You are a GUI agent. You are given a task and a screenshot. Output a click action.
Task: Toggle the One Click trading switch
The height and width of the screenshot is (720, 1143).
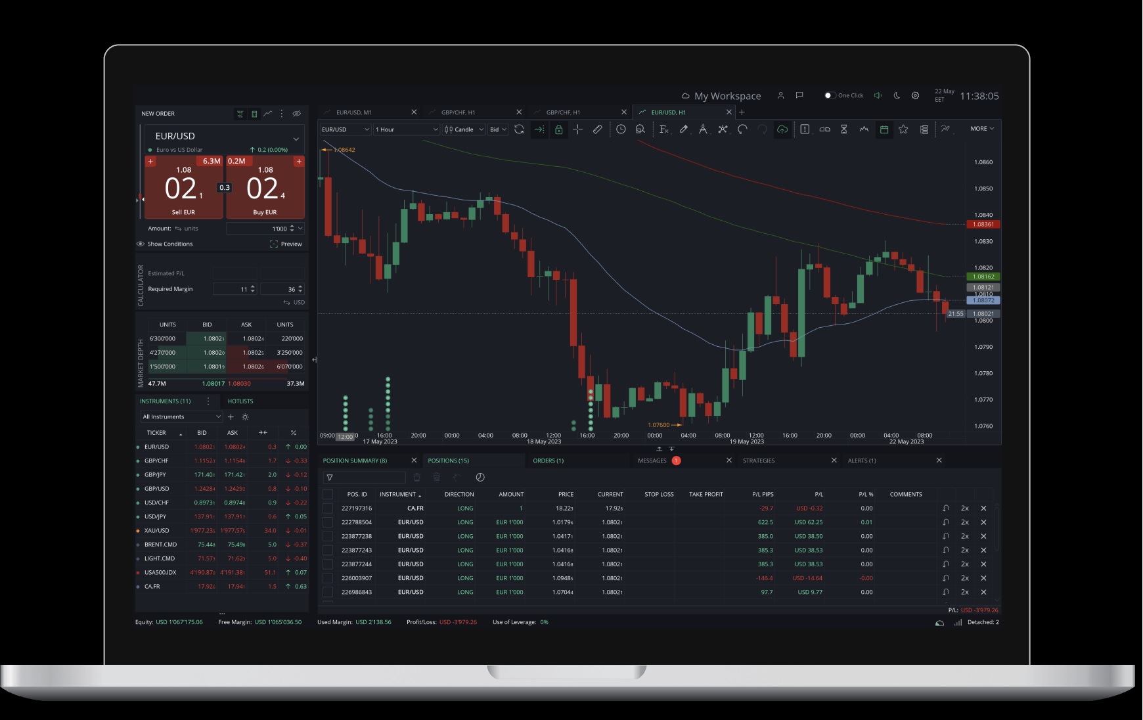pos(830,95)
